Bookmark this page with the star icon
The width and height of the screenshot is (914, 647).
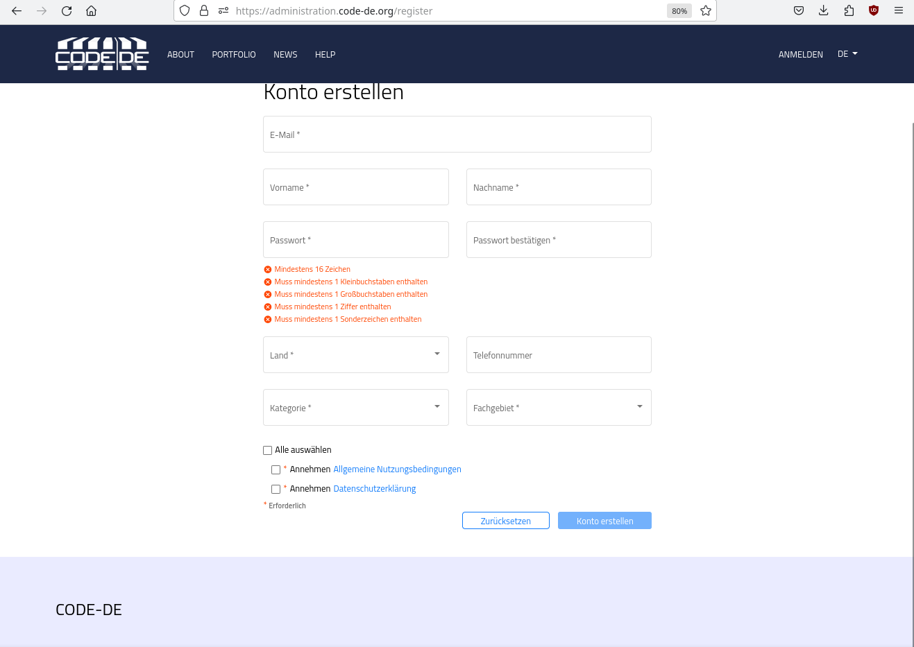[706, 10]
